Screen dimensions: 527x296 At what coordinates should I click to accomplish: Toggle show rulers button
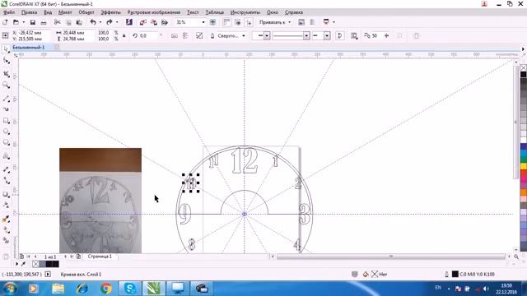pyautogui.click(x=227, y=22)
